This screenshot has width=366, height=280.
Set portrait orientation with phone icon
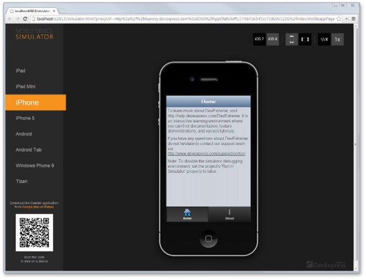click(292, 39)
